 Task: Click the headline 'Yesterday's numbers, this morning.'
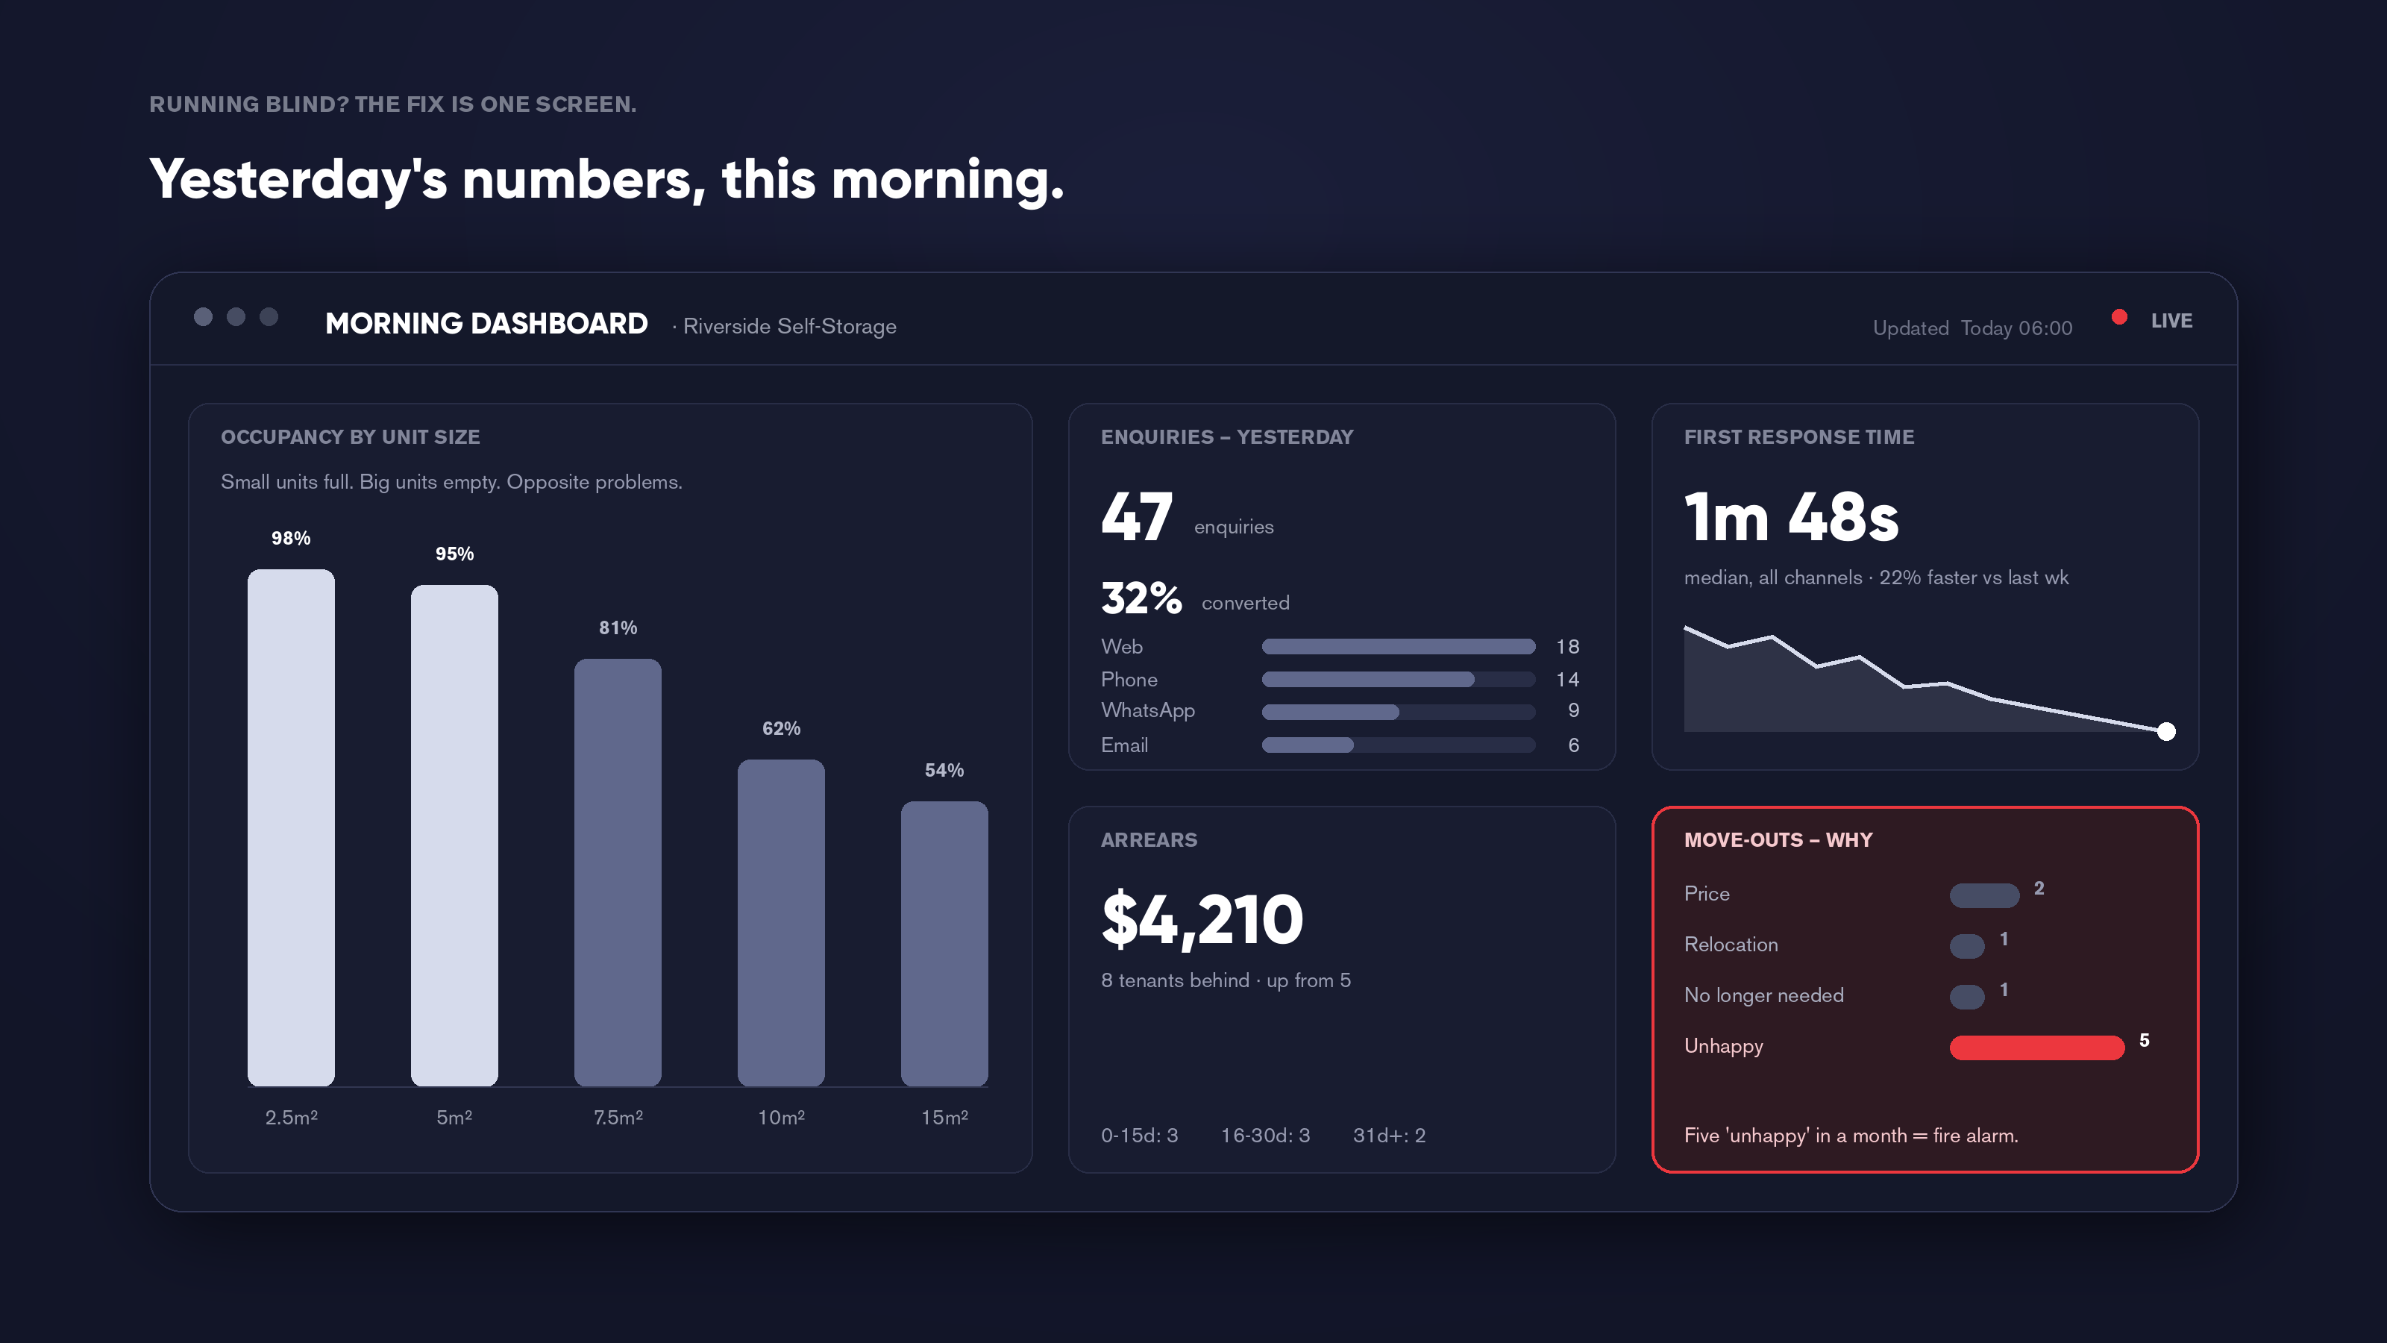coord(607,179)
